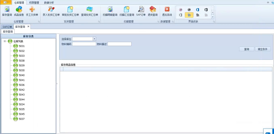Open the 界面皮肤 group dialog launcher
Image resolution: width=274 pixels, height=134 pixels.
tap(214, 22)
